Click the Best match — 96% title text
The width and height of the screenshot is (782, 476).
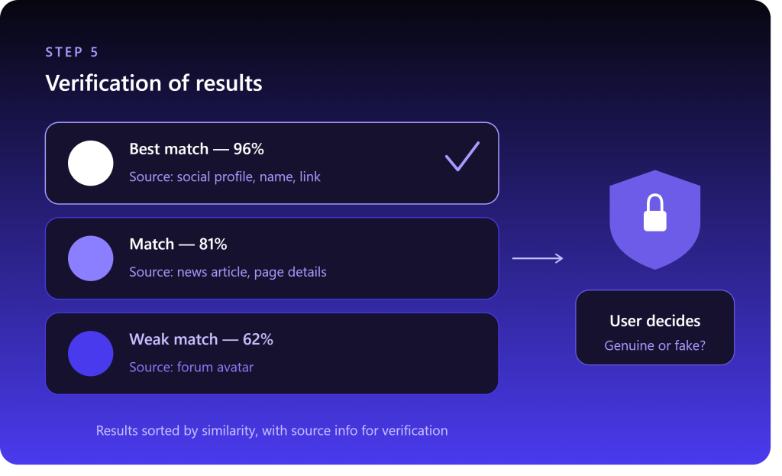click(196, 149)
